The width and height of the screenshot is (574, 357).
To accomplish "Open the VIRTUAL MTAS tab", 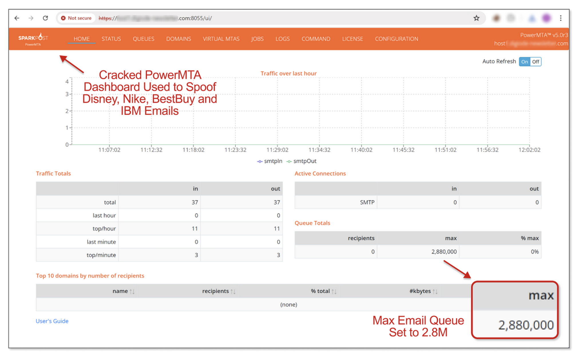I will 221,39.
